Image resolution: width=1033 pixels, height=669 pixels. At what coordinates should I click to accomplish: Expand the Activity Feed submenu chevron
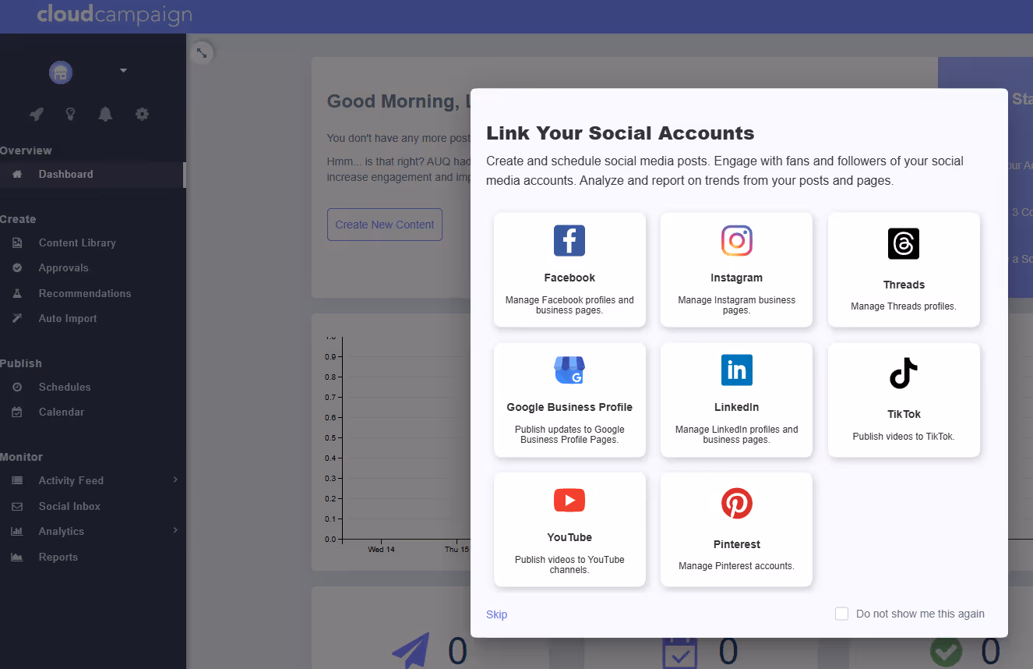[175, 480]
